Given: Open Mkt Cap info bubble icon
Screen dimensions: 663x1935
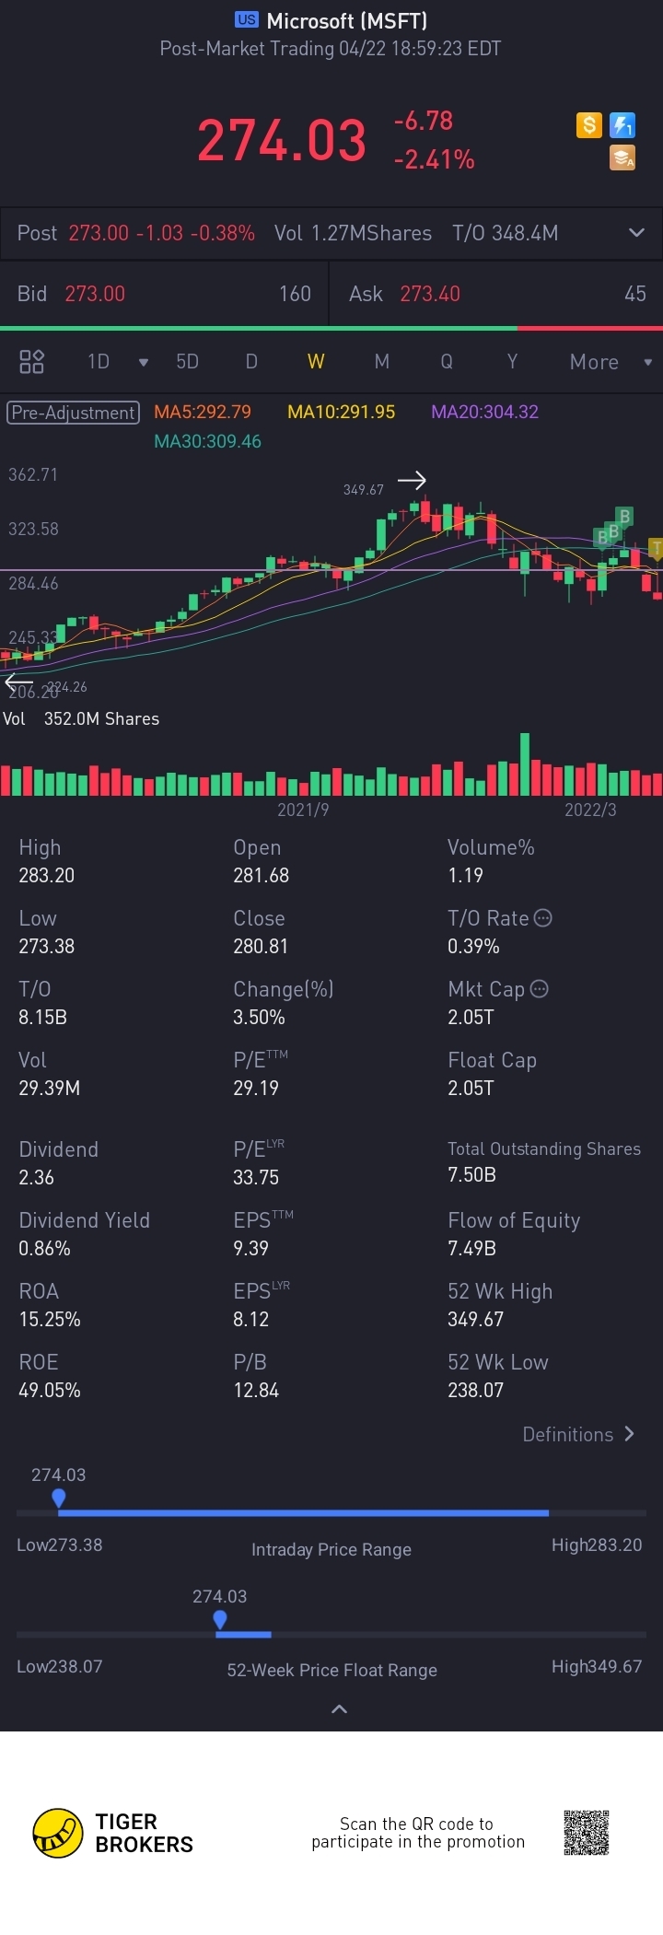Looking at the screenshot, I should click(x=540, y=988).
